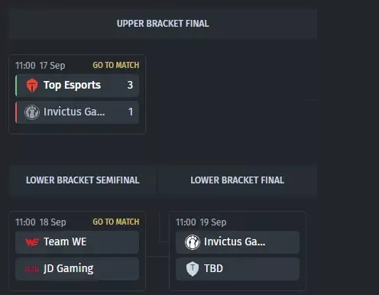Select Invictus Ga... in lower bracket final
This screenshot has height=295, width=379.
235,242
